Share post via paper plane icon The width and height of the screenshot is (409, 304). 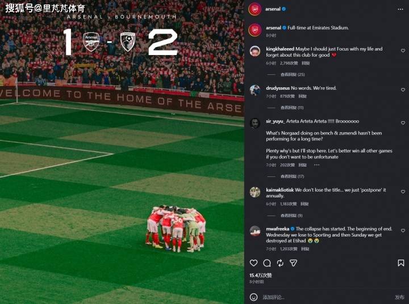294,263
